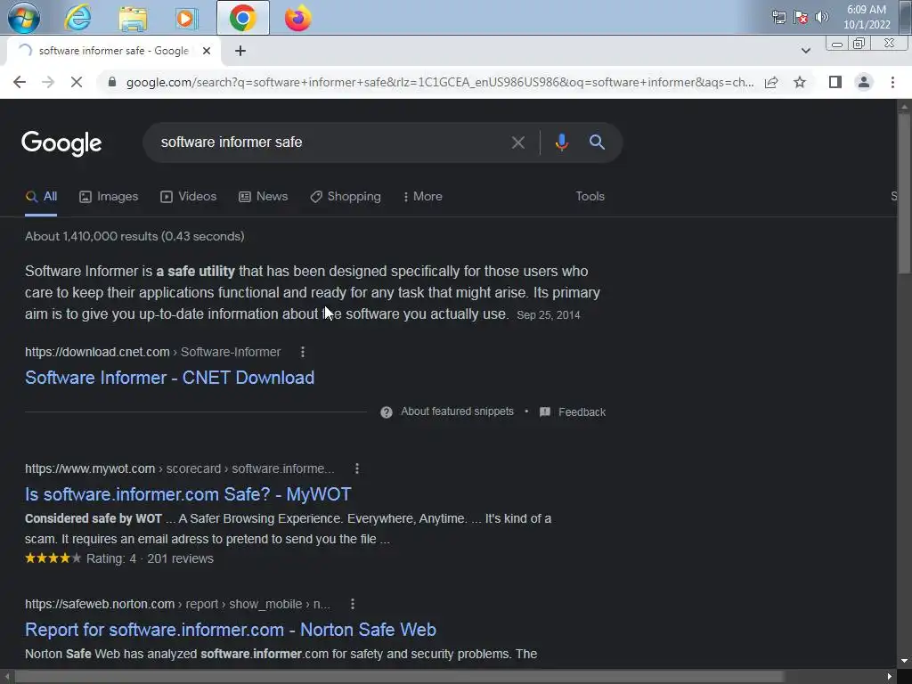
Task: Click the horizontal scrollbar thumb
Action: 400,677
